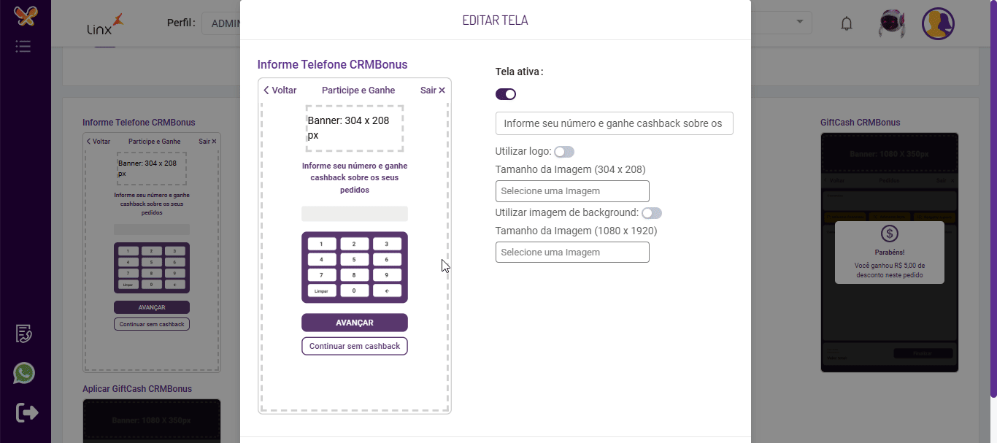
Task: Open the user profile avatar
Action: pos(938,23)
